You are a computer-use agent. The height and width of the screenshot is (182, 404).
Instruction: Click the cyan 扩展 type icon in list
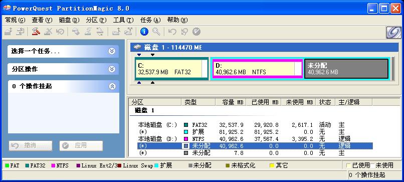click(186, 132)
